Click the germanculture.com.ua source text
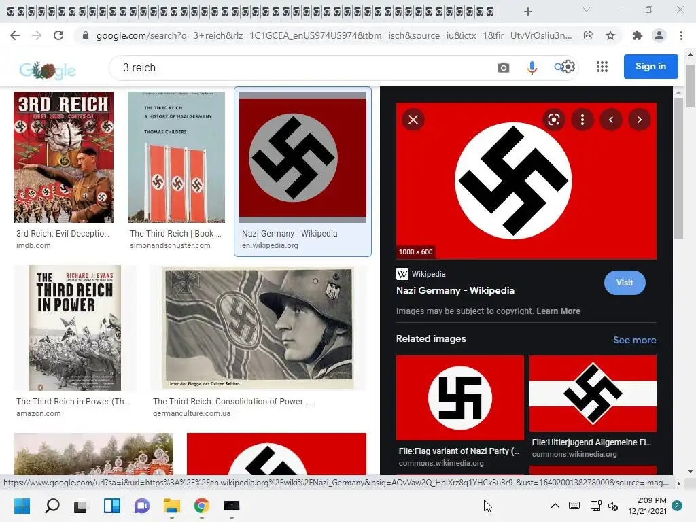 click(x=191, y=413)
